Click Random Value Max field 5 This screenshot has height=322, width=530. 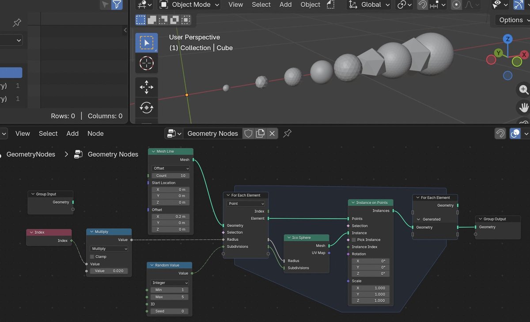pyautogui.click(x=170, y=297)
